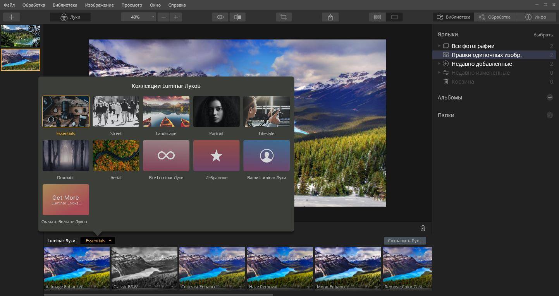Image resolution: width=559 pixels, height=296 pixels.
Task: Open Все Luminar Луки infinity tile
Action: pyautogui.click(x=166, y=156)
